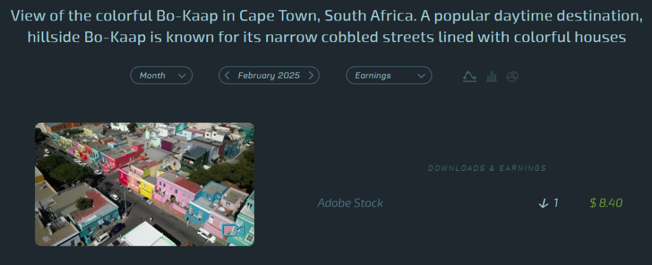Click the download count number 1
The width and height of the screenshot is (652, 265).
556,203
